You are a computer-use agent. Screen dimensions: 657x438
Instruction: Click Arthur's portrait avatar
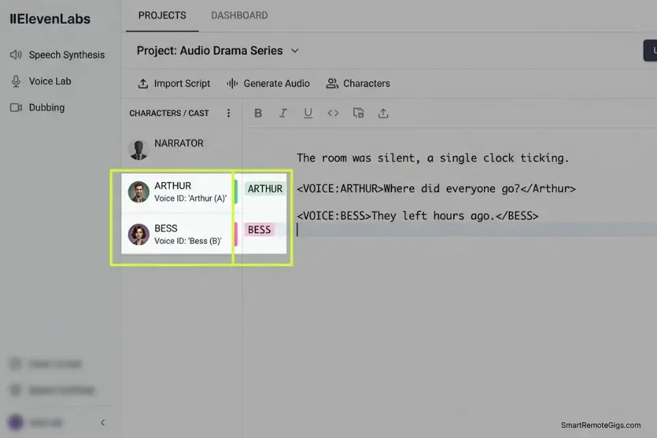[139, 192]
